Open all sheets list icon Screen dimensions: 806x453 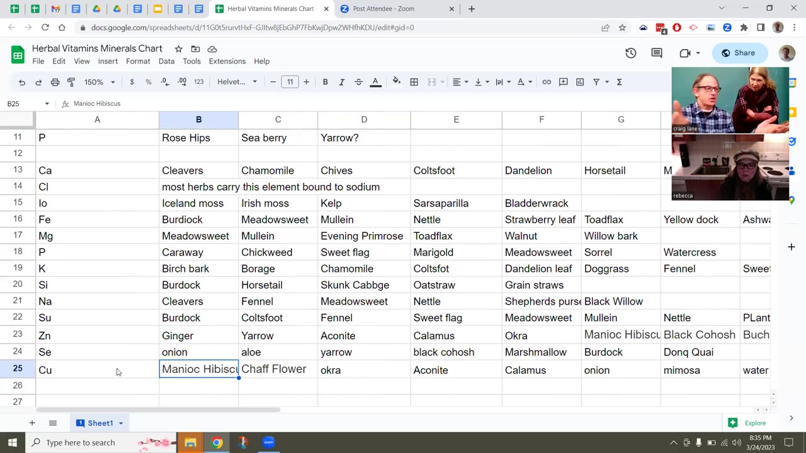(x=53, y=423)
